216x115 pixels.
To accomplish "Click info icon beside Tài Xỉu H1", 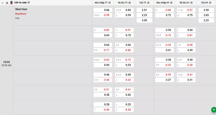I will tap(191, 3).
